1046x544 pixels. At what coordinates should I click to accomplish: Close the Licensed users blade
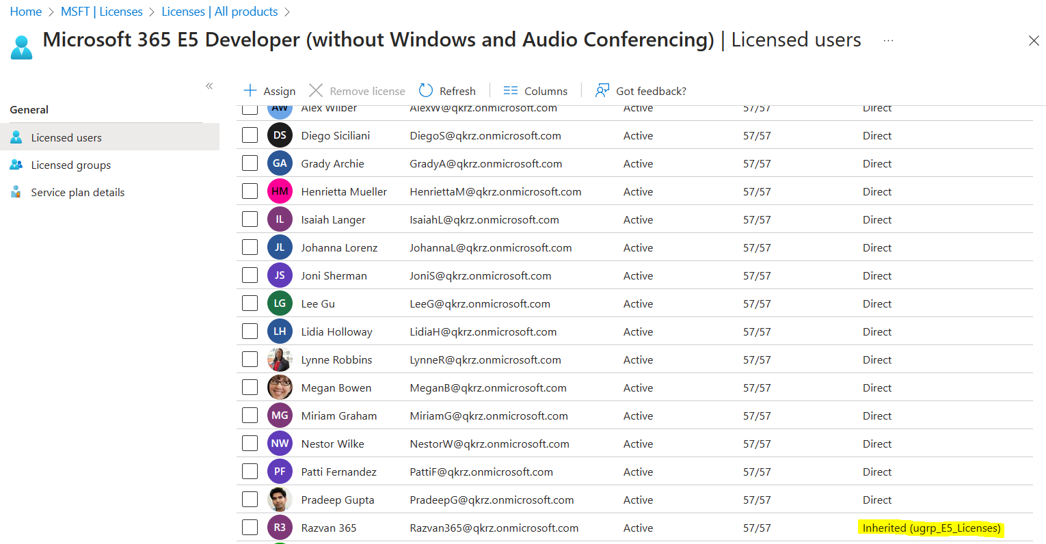tap(1034, 41)
